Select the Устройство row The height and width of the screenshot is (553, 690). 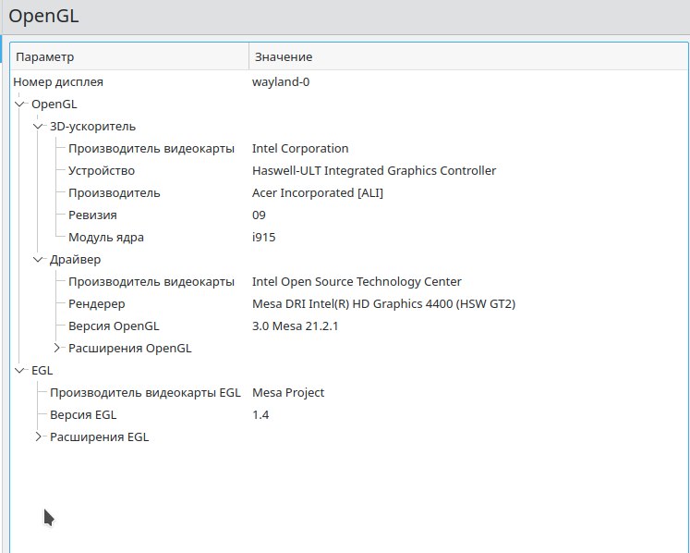click(349, 171)
